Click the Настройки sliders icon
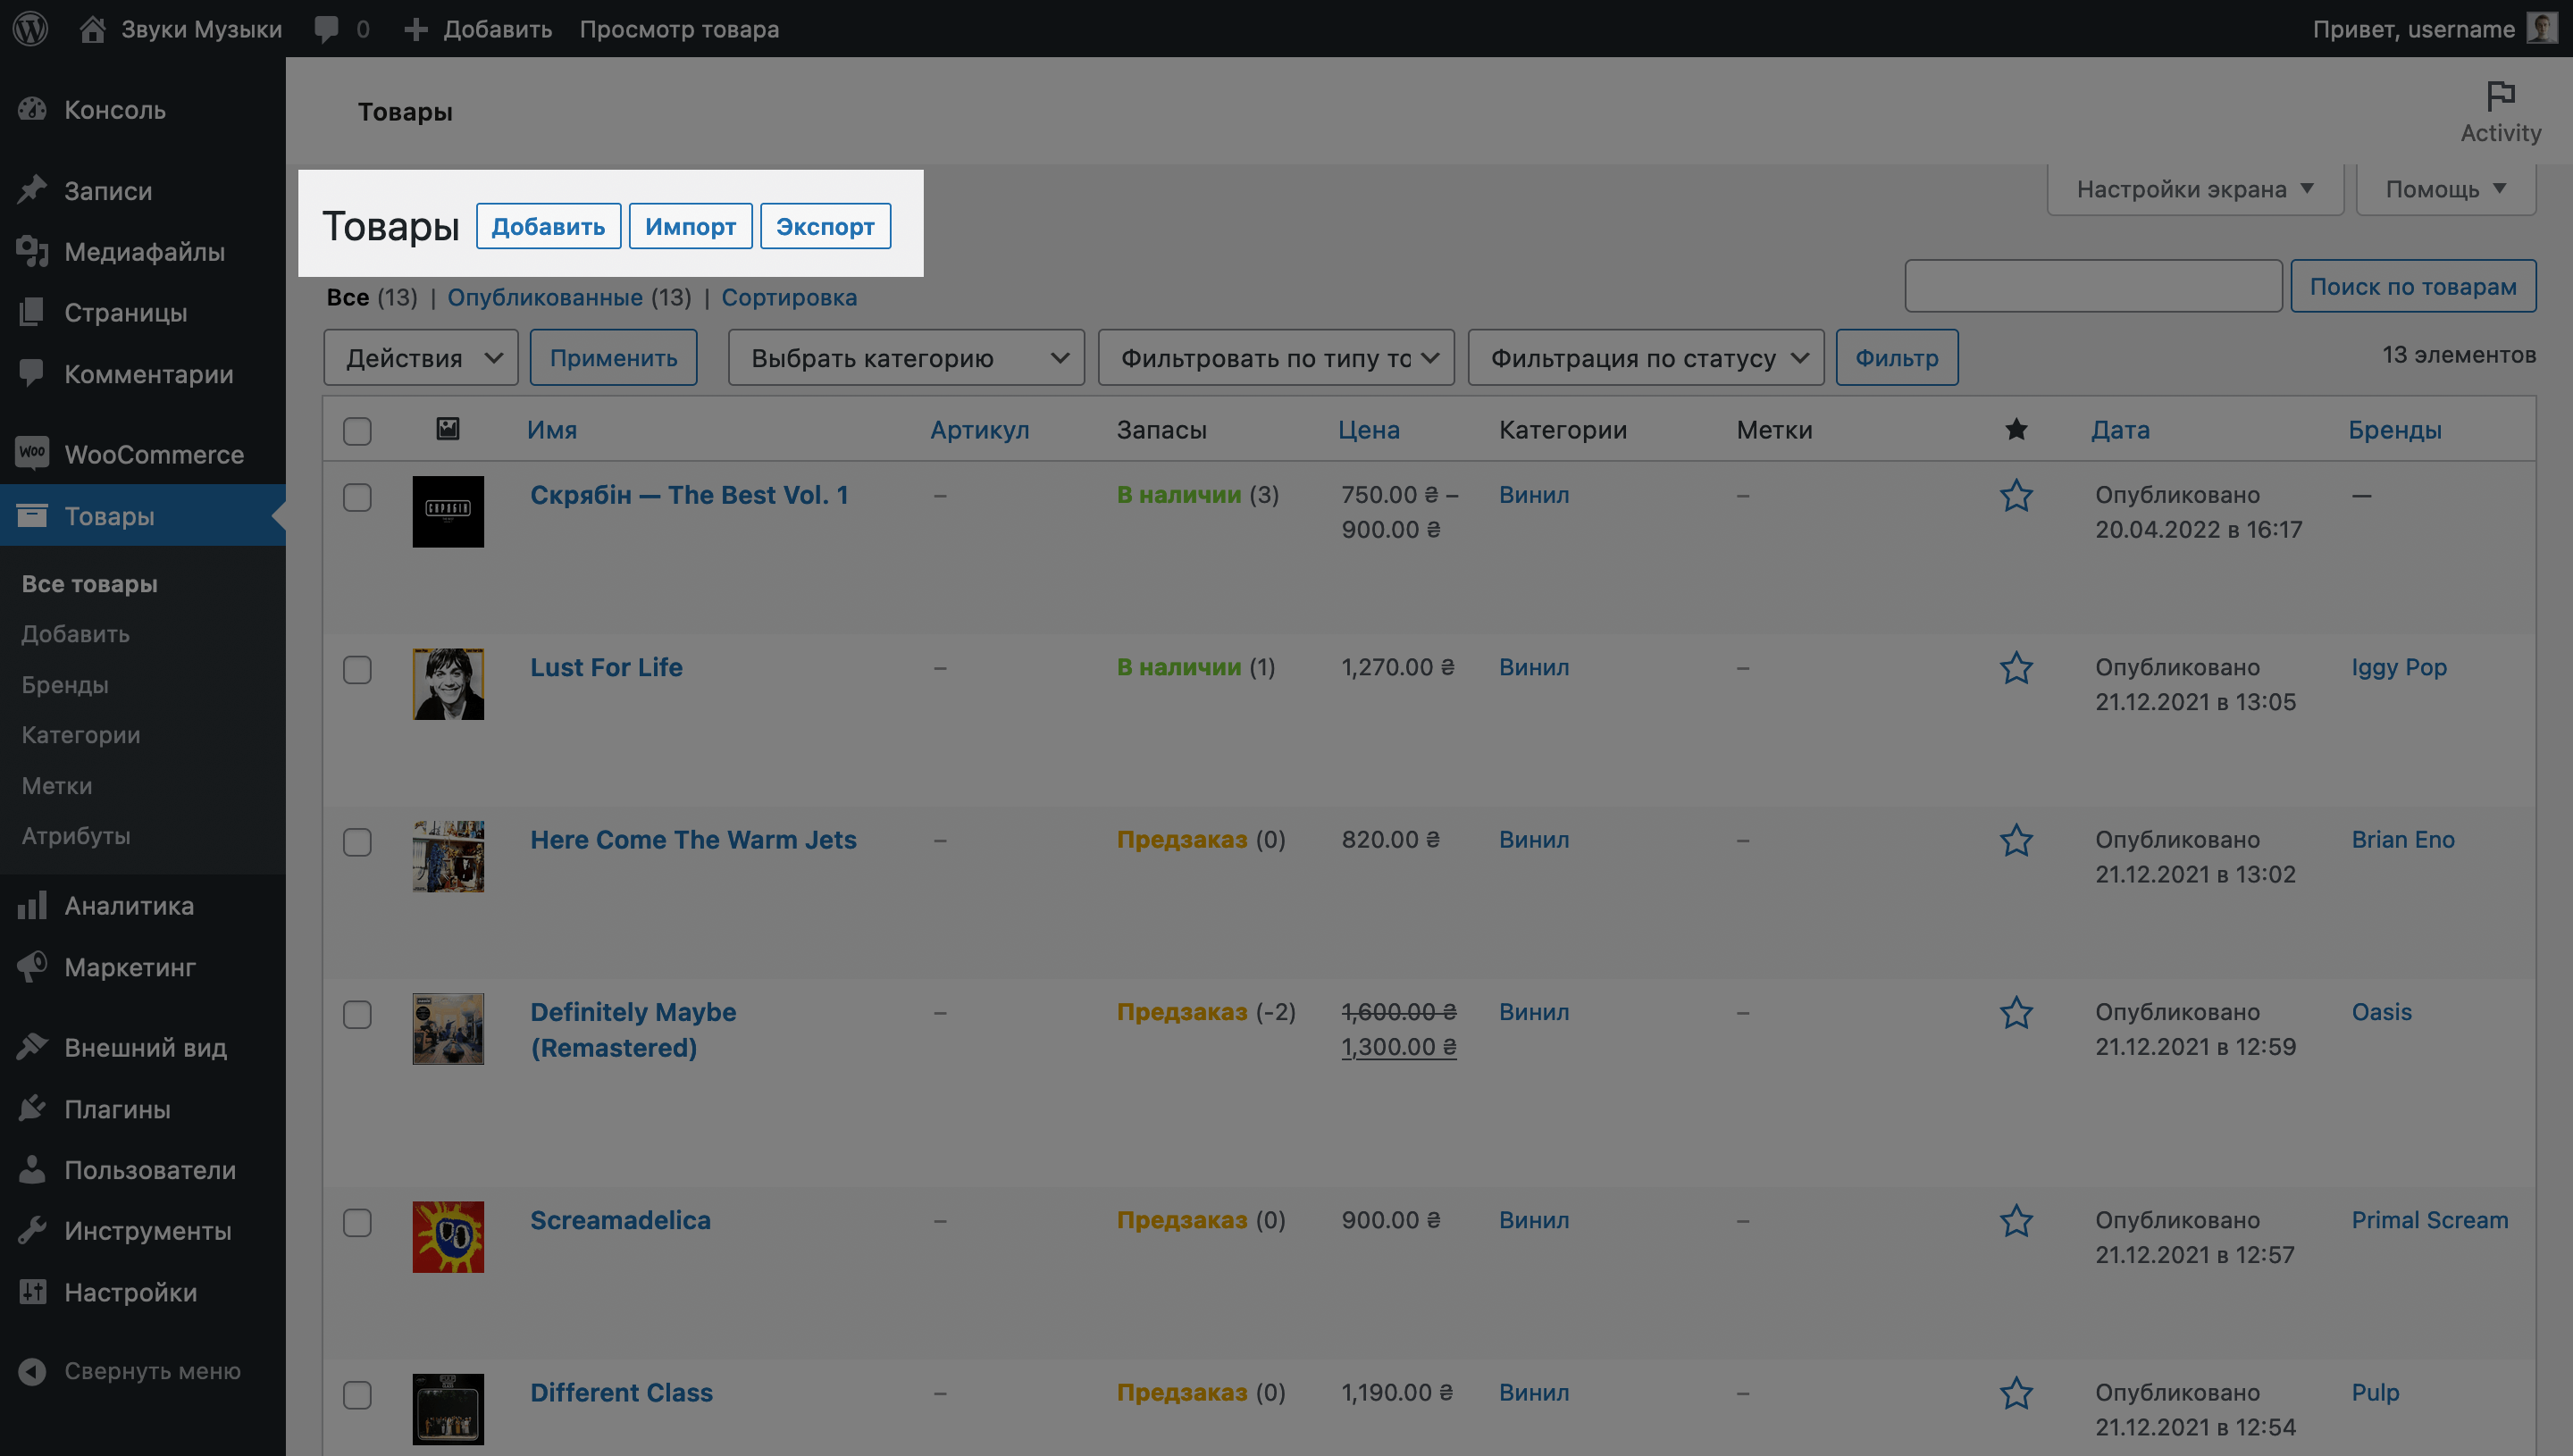The width and height of the screenshot is (2573, 1456). click(32, 1292)
